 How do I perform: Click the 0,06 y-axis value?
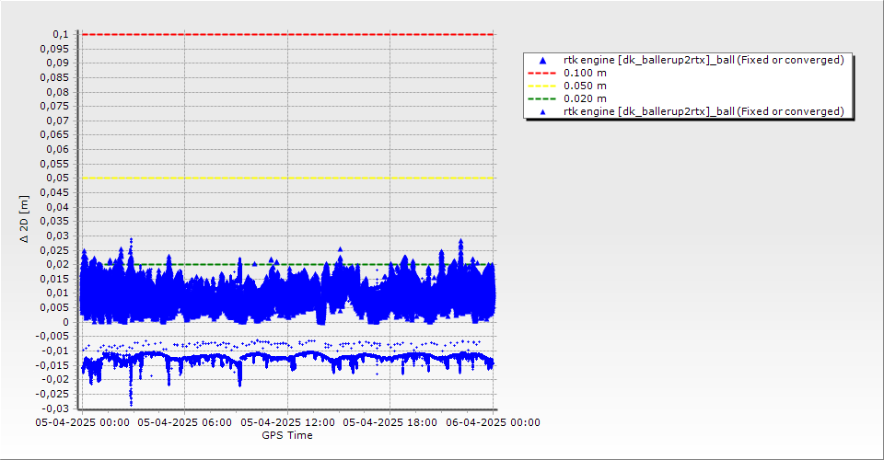click(x=57, y=149)
